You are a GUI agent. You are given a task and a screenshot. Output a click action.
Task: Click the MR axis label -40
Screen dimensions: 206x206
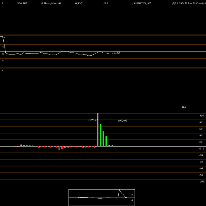click(201, 162)
